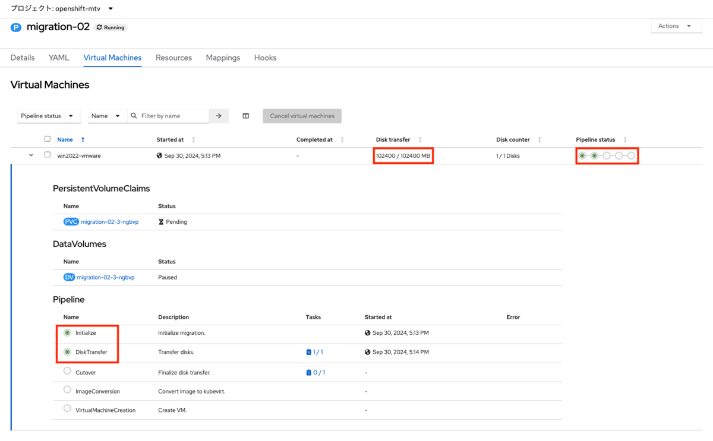Click the PVC badge beside migration-02-3-ngbvp
The height and width of the screenshot is (441, 713).
[71, 221]
